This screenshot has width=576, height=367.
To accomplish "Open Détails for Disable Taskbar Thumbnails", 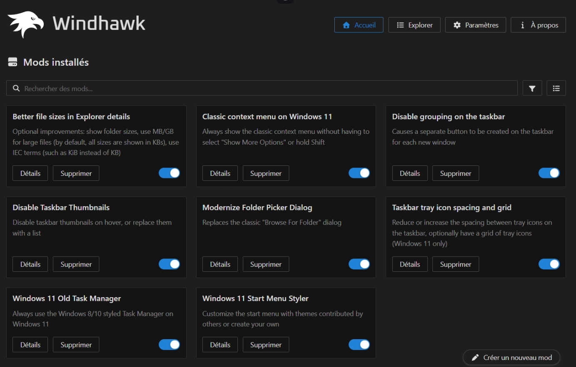I will pyautogui.click(x=30, y=264).
